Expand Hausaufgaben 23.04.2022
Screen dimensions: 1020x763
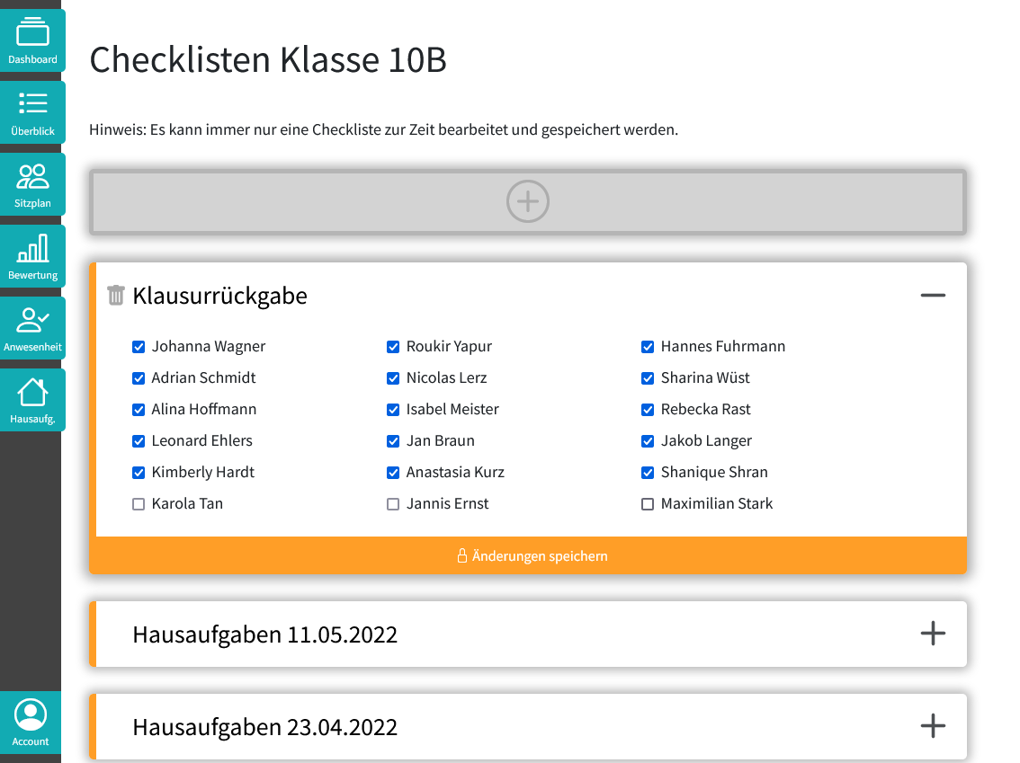(x=933, y=726)
